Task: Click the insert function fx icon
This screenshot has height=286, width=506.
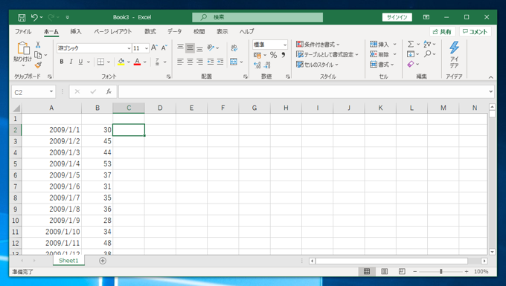Action: (x=109, y=92)
